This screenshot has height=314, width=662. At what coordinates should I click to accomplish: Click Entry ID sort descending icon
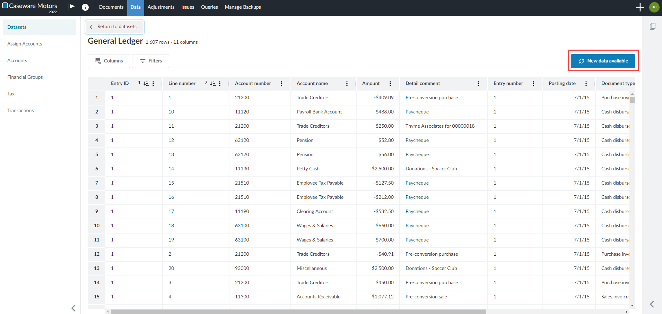click(x=146, y=84)
